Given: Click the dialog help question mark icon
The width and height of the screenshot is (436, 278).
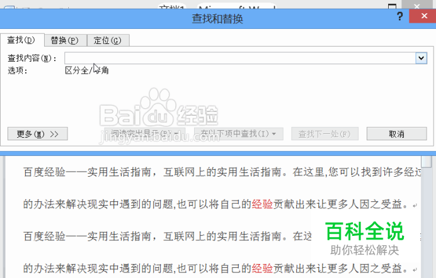Looking at the screenshot, I should point(400,16).
